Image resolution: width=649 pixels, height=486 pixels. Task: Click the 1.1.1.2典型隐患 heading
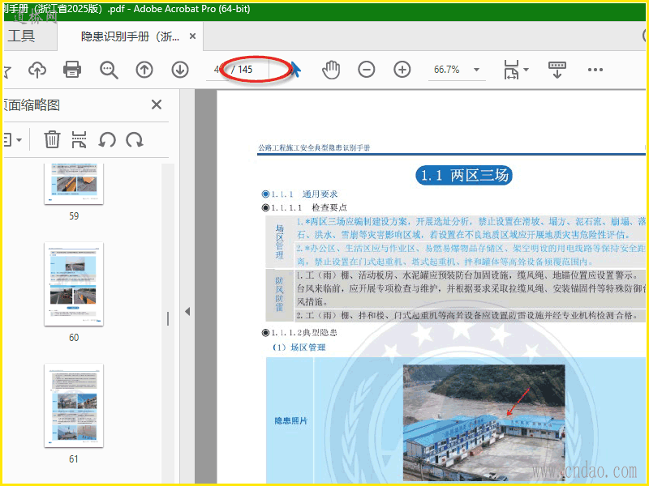click(299, 333)
